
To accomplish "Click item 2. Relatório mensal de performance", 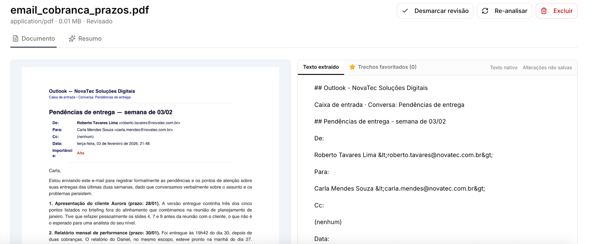I will coord(151,236).
